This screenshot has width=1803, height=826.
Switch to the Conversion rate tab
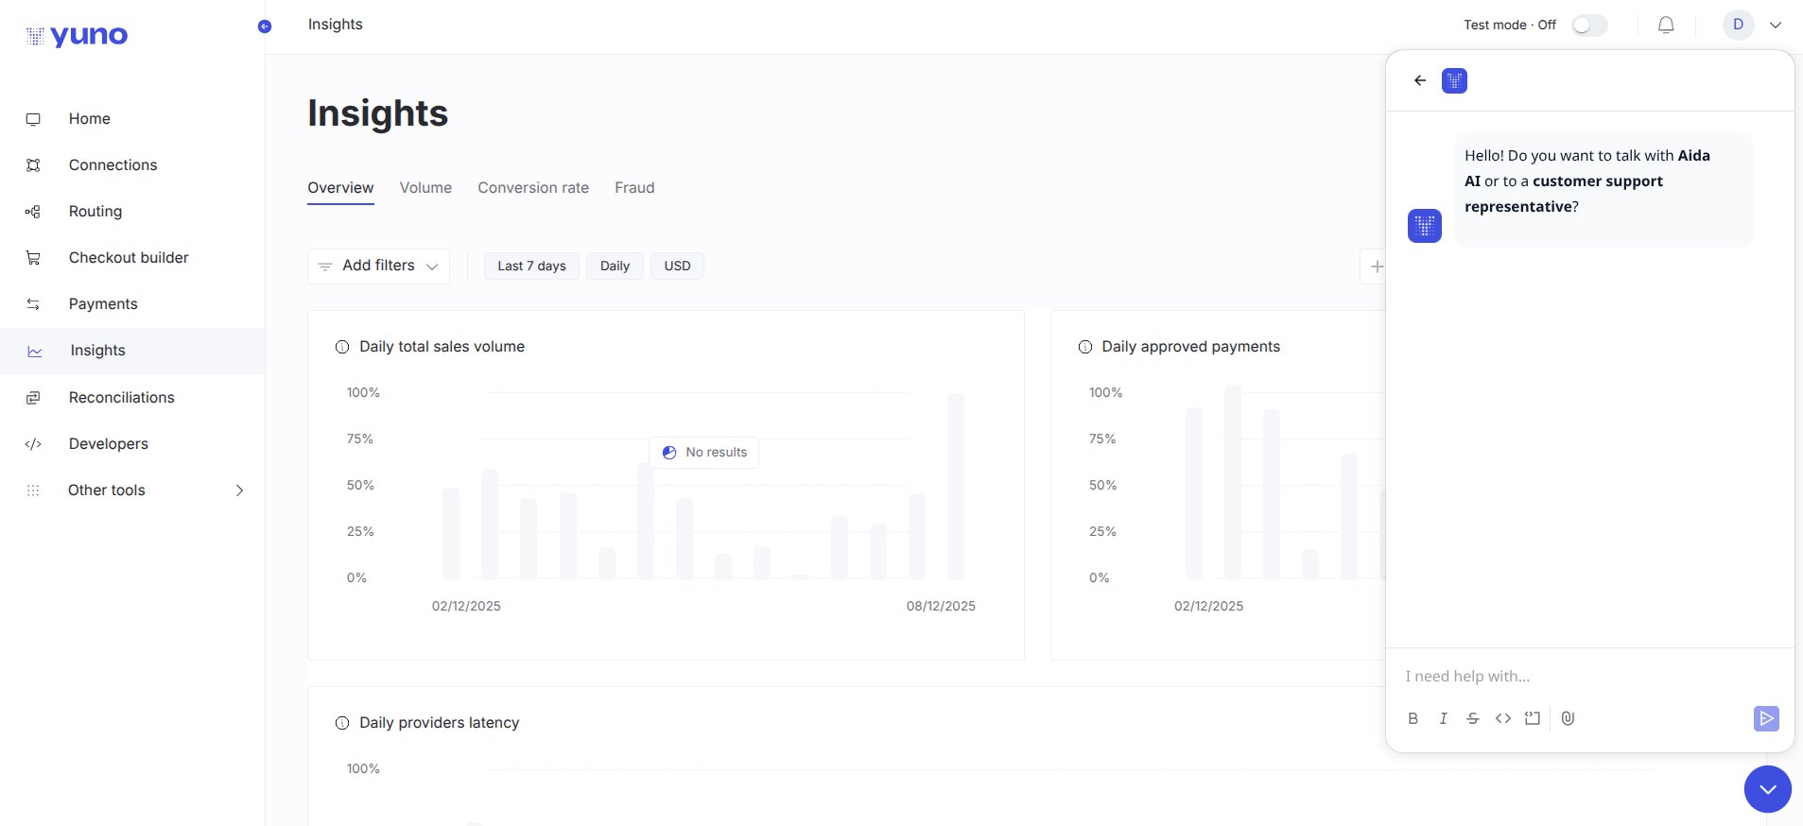click(x=533, y=188)
